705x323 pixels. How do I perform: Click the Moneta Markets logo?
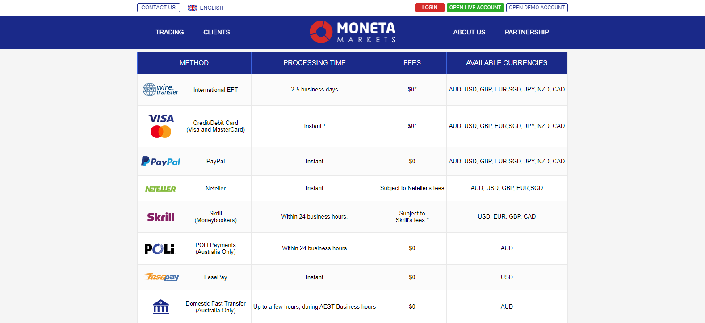point(352,32)
